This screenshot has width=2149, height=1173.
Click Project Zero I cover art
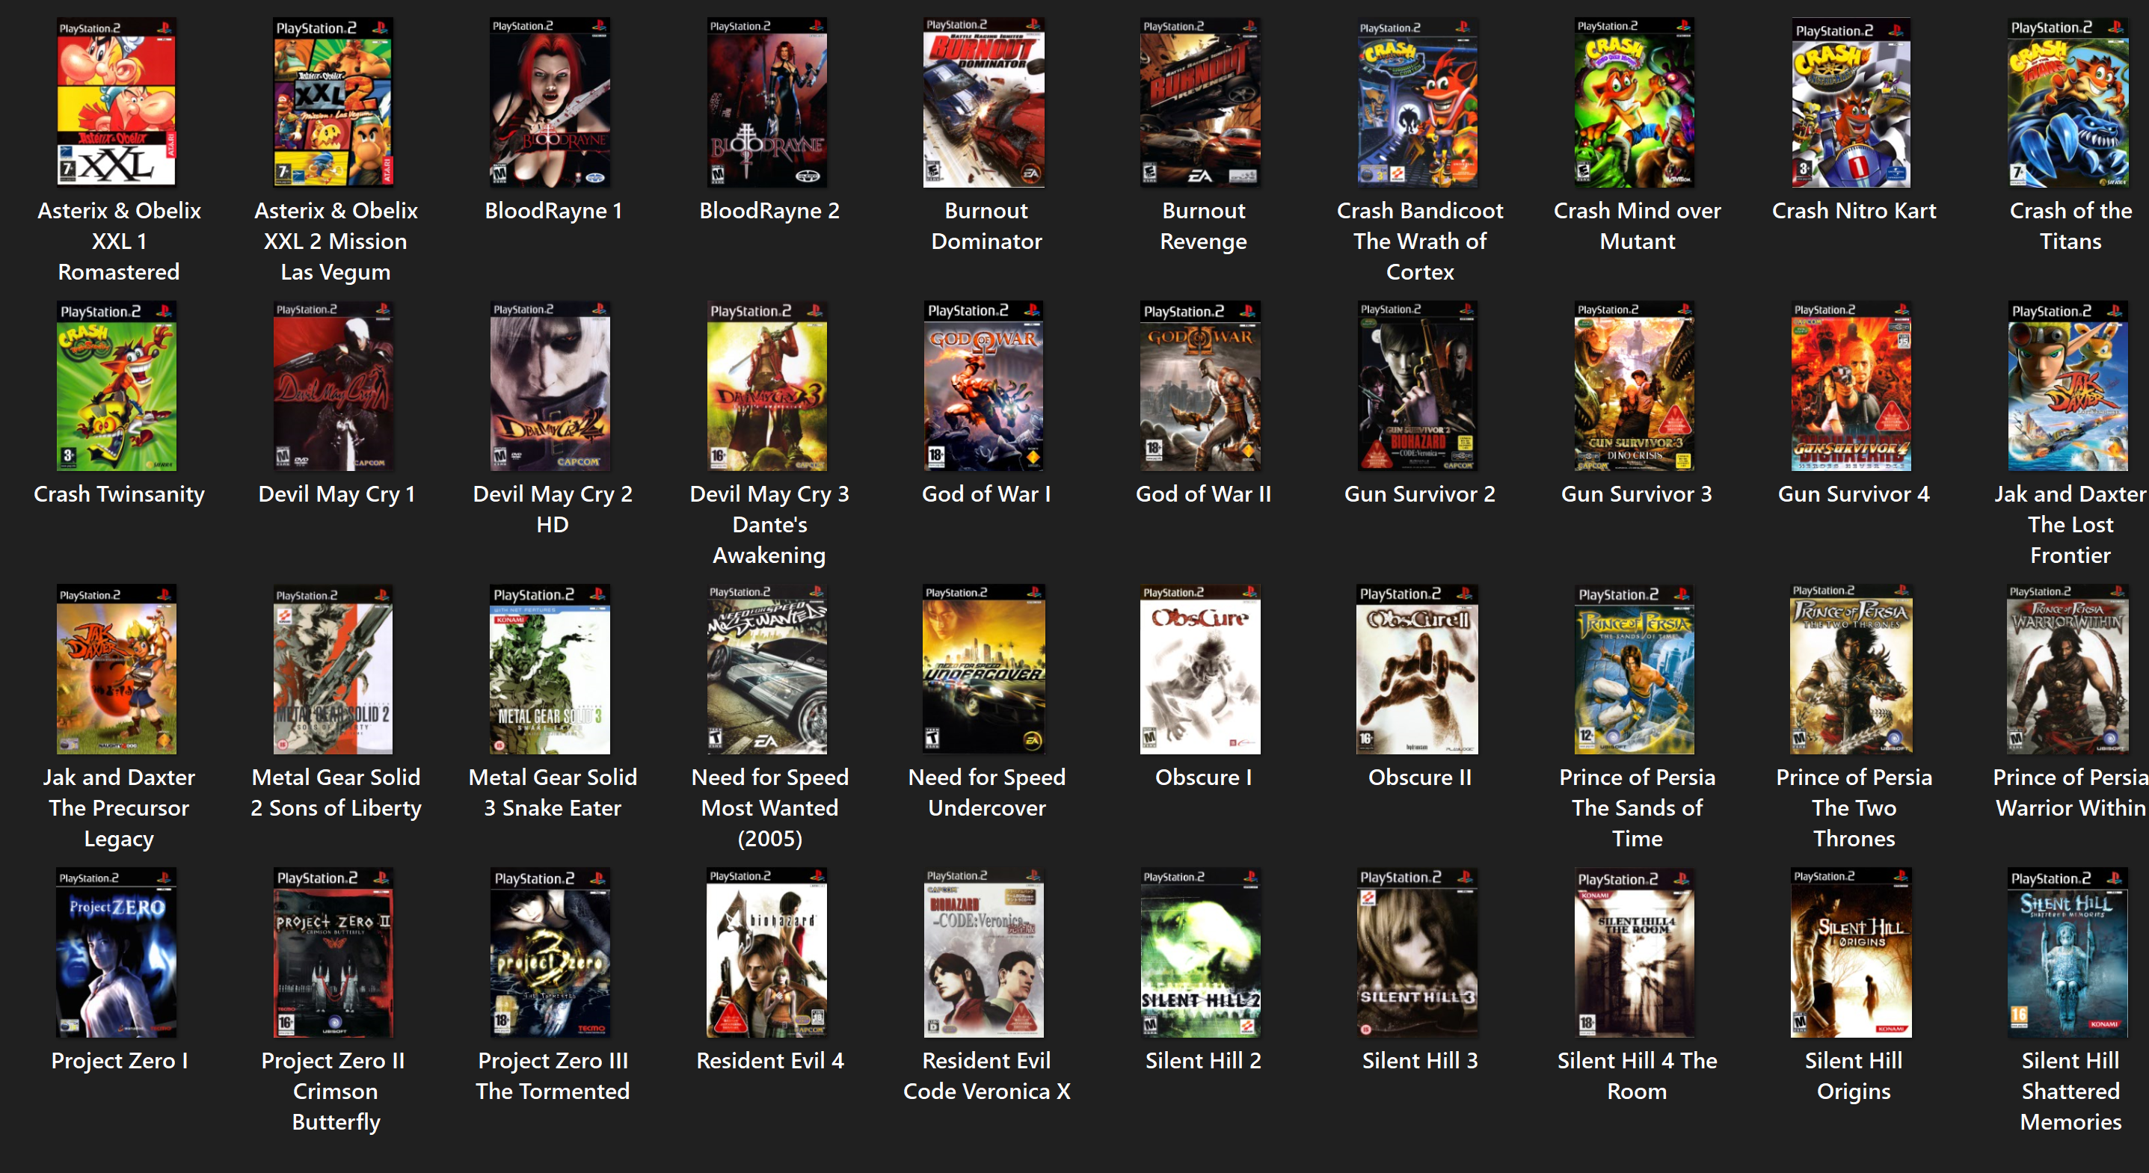coord(117,952)
